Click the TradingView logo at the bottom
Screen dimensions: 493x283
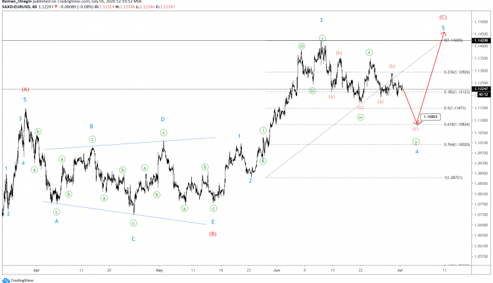click(18, 280)
